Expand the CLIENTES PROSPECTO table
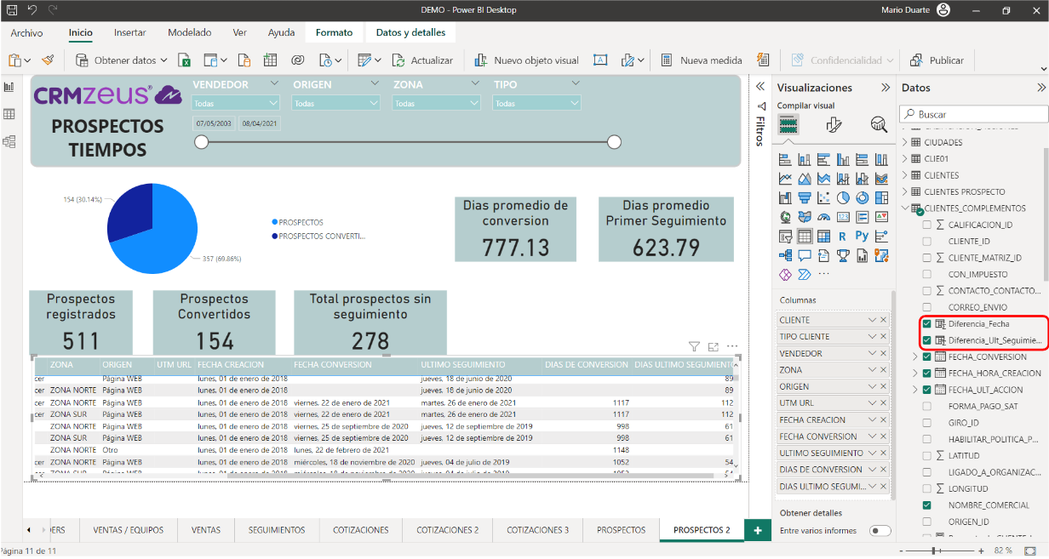Viewport: 1049px width, 559px height. click(x=905, y=191)
